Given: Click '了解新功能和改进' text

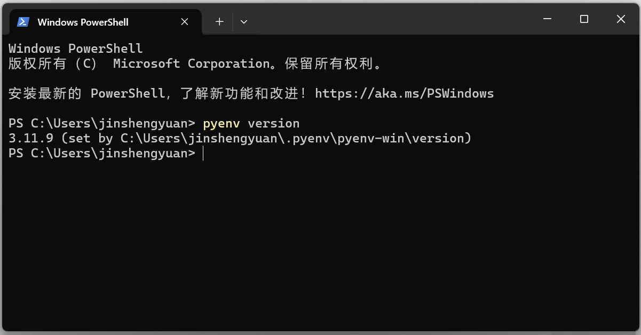Looking at the screenshot, I should tap(239, 93).
